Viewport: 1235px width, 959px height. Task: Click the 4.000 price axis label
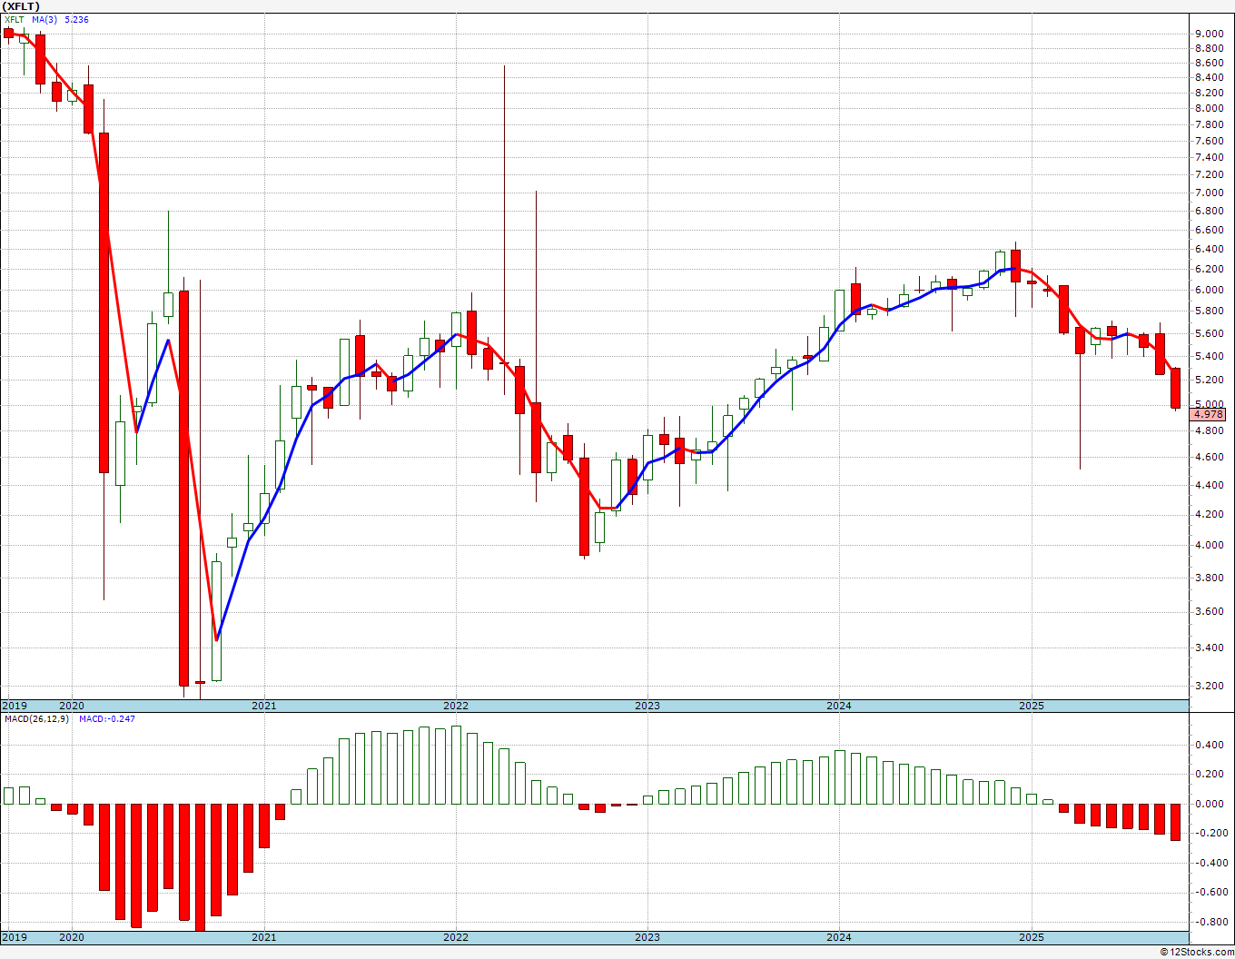tap(1209, 545)
